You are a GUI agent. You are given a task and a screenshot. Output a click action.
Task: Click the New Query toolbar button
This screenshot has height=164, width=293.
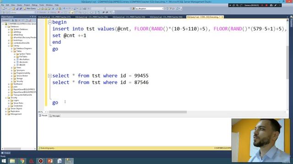click(x=29, y=9)
